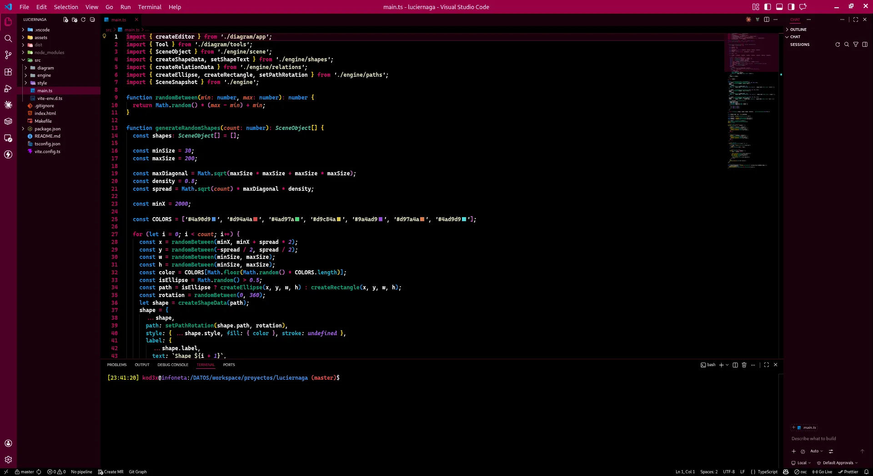Switch to the PROBLEMS panel tab
Screen dimensions: 873x476
tap(117, 365)
